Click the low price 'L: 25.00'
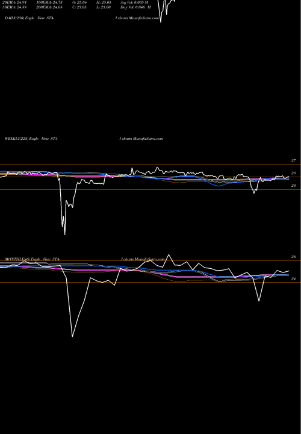This screenshot has height=434, width=301. 104,7
